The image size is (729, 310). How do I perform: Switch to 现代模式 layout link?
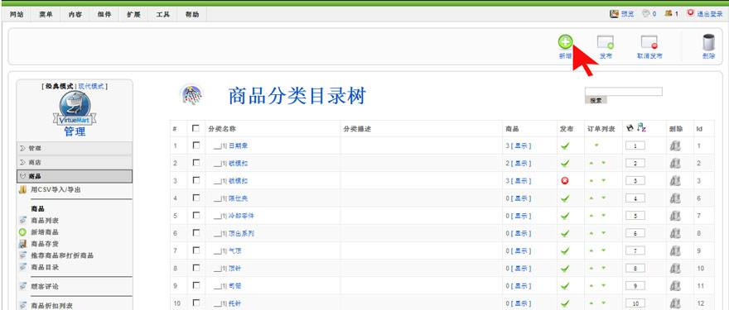click(91, 86)
